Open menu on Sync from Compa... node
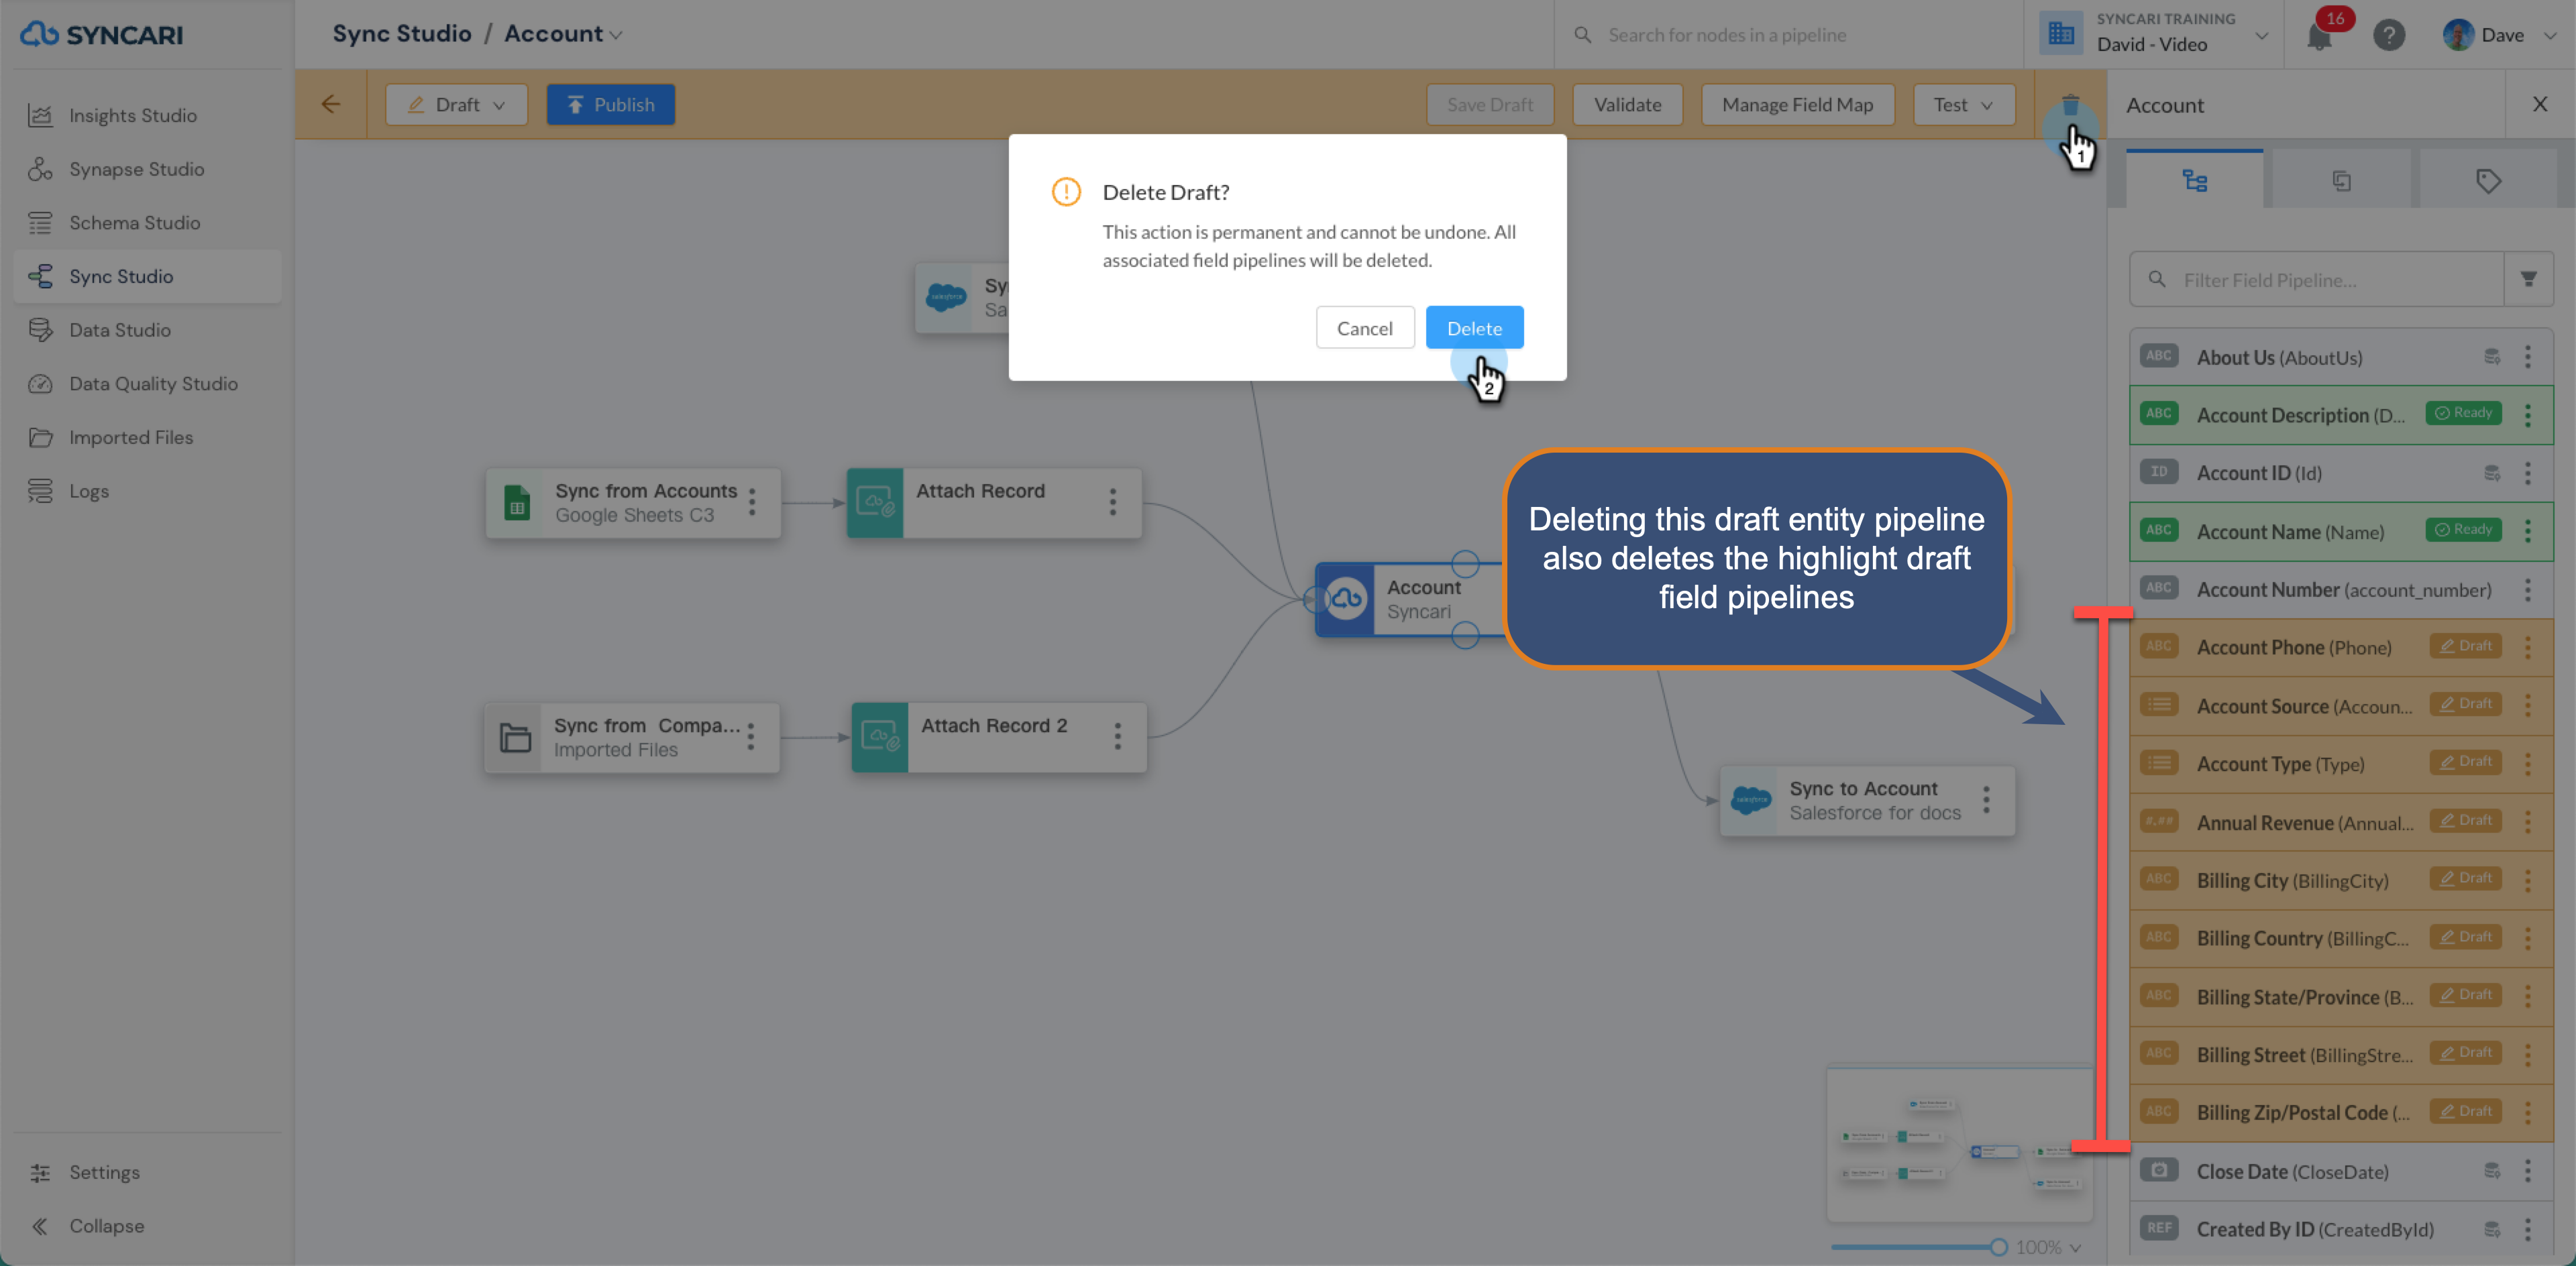This screenshot has height=1266, width=2576. [750, 738]
